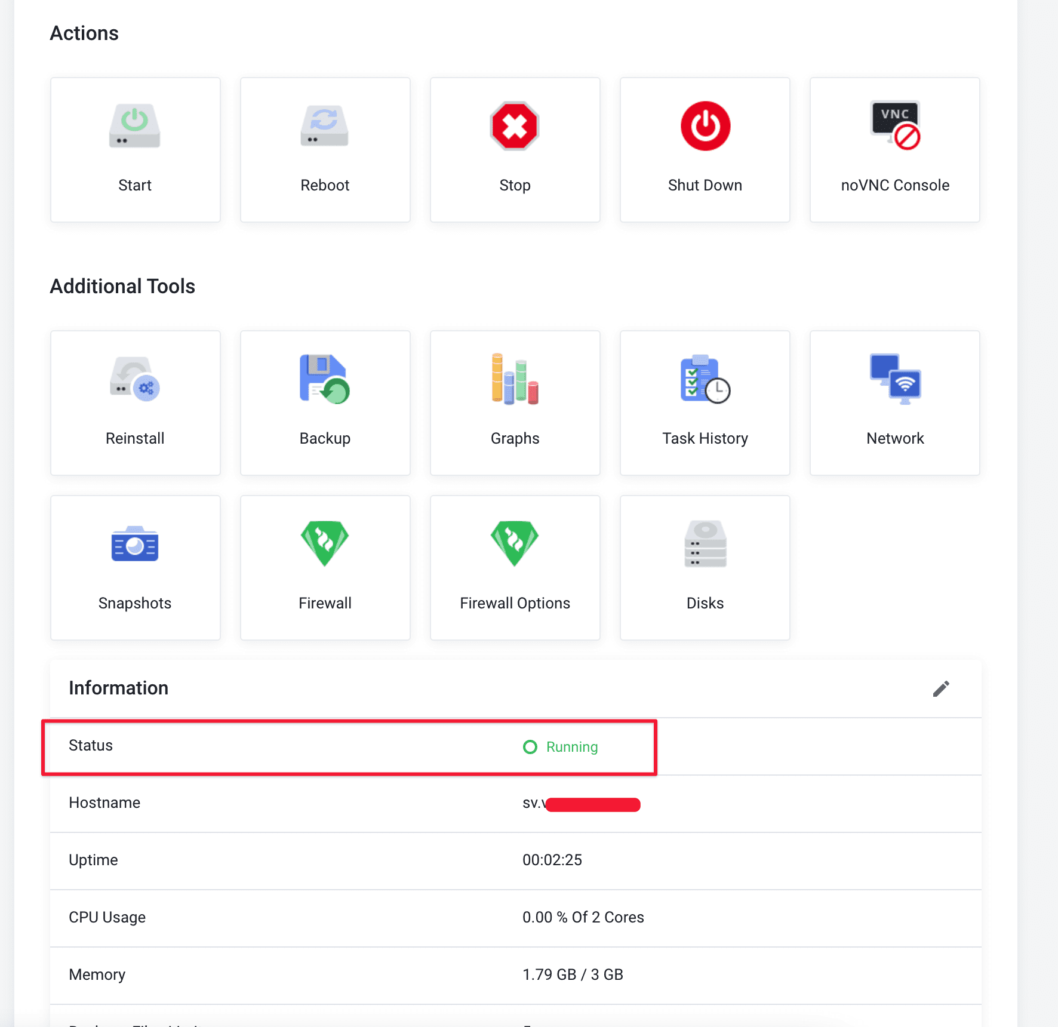Viewport: 1058px width, 1027px height.
Task: Start the virtual server
Action: 135,149
